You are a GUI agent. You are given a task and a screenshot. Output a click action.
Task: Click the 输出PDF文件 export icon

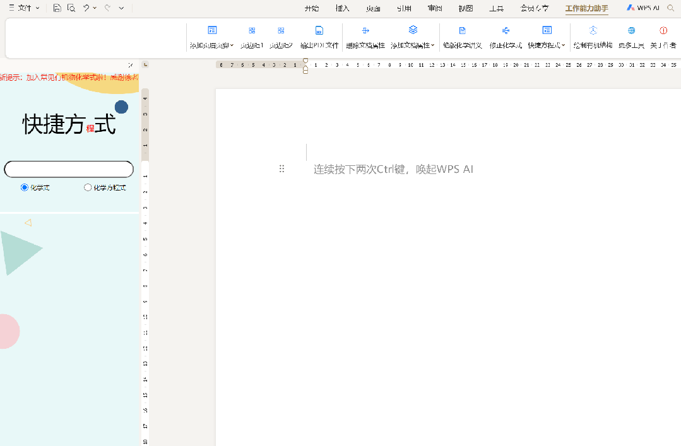click(319, 31)
